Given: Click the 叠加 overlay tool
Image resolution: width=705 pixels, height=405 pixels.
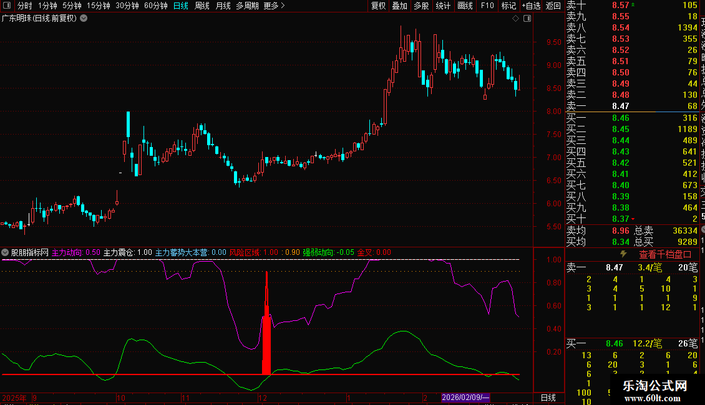Looking at the screenshot, I should (399, 6).
